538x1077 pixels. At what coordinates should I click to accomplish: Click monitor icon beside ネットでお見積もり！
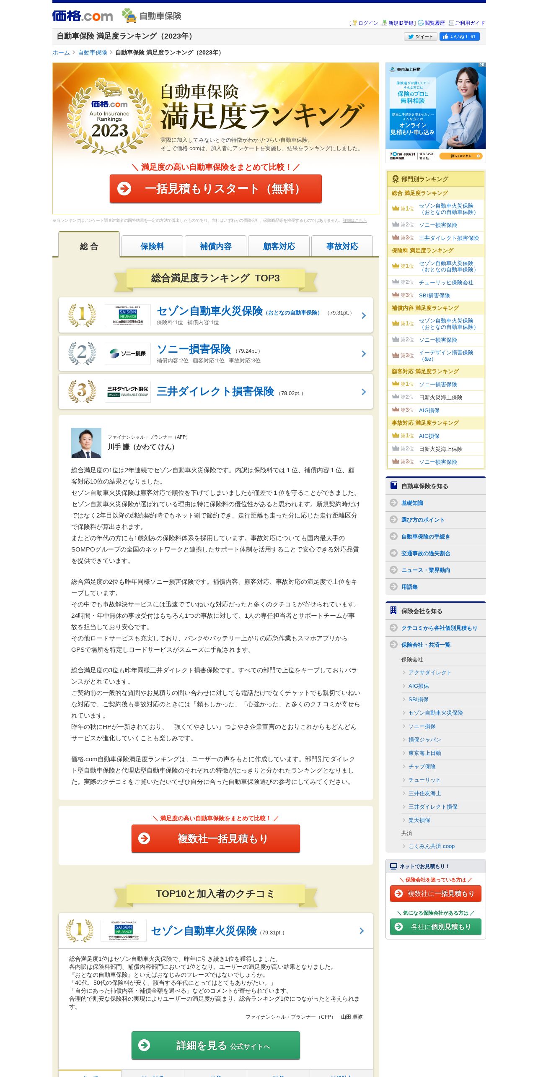click(393, 866)
